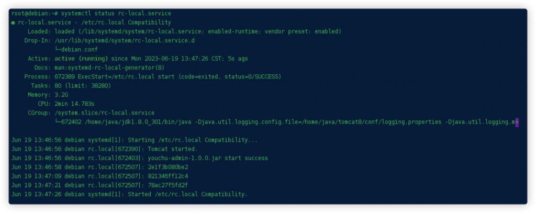Click the root@debian shell prompt
The width and height of the screenshot is (536, 213).
click(33, 13)
